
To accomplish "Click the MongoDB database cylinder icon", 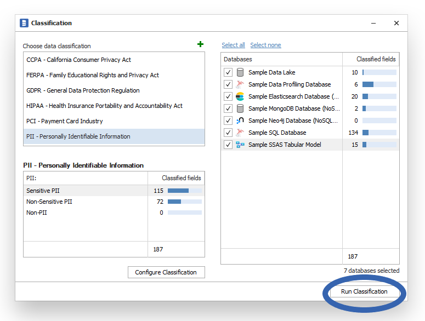I will [240, 108].
